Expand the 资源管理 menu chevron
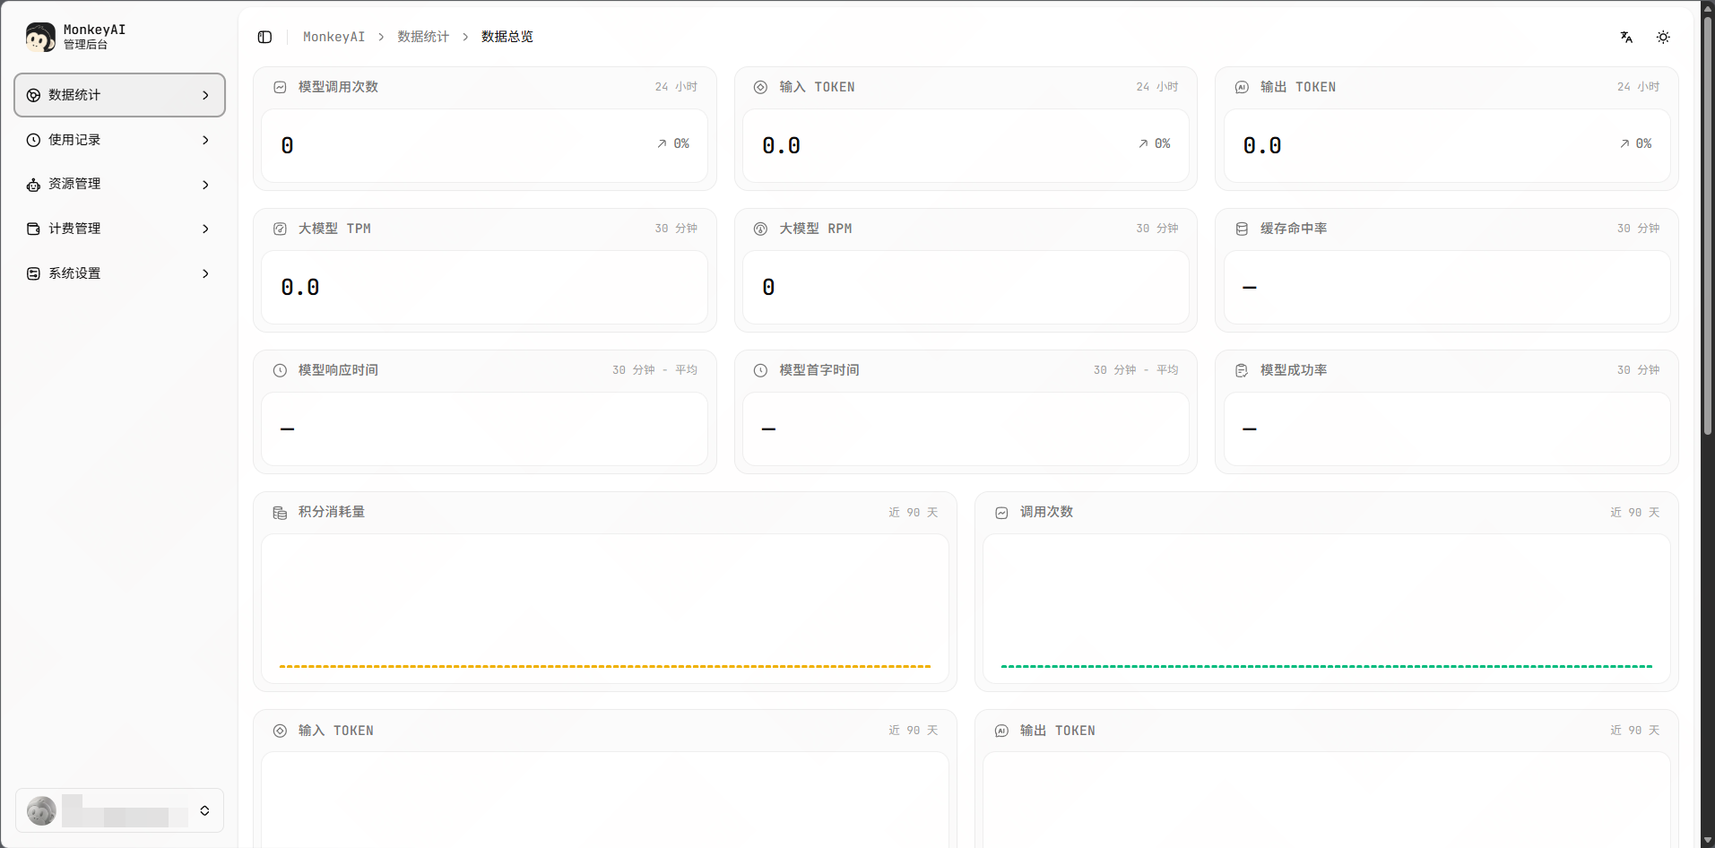 [205, 185]
